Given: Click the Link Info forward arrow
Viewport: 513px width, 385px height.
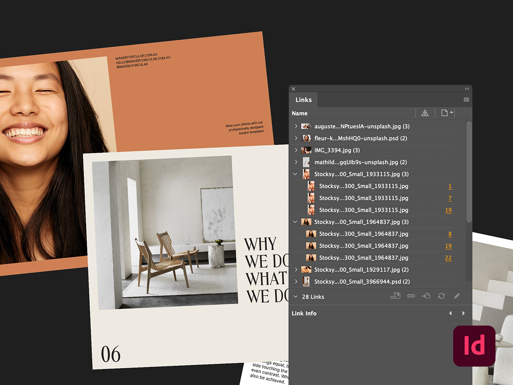Looking at the screenshot, I should click(463, 313).
